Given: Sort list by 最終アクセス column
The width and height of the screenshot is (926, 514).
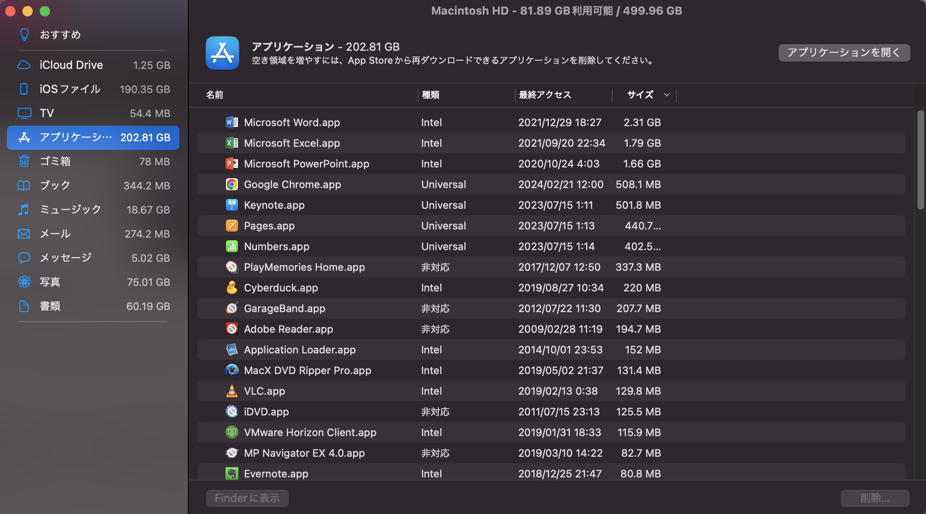Looking at the screenshot, I should tap(545, 95).
